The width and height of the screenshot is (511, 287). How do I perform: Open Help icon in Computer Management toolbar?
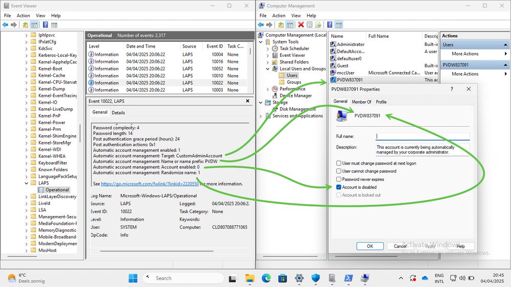point(330,25)
